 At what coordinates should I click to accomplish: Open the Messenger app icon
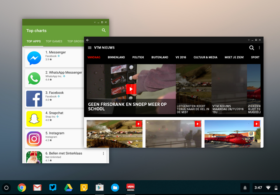coord(34,58)
